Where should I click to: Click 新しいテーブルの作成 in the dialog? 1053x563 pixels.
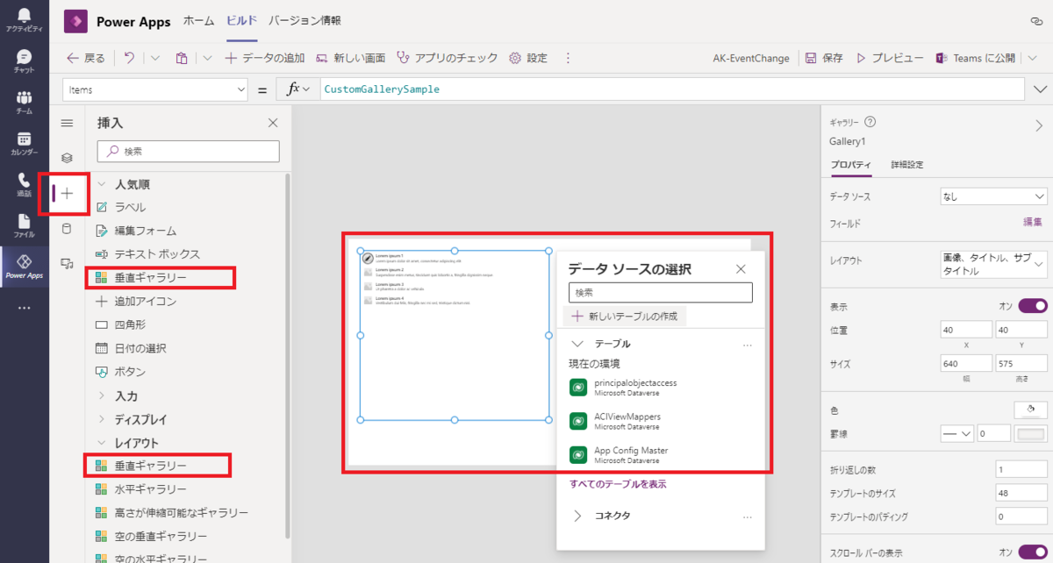pos(626,316)
